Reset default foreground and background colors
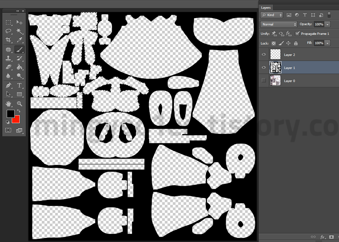 coord(8,122)
